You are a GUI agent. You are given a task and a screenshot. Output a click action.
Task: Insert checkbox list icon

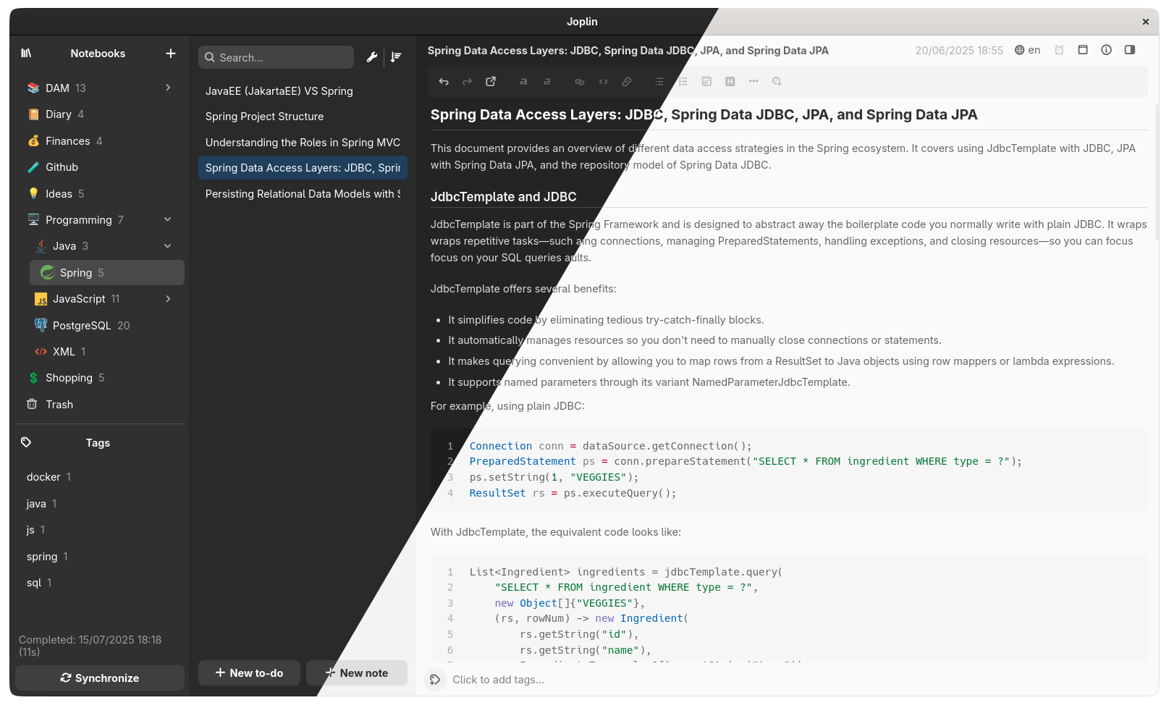pyautogui.click(x=706, y=82)
